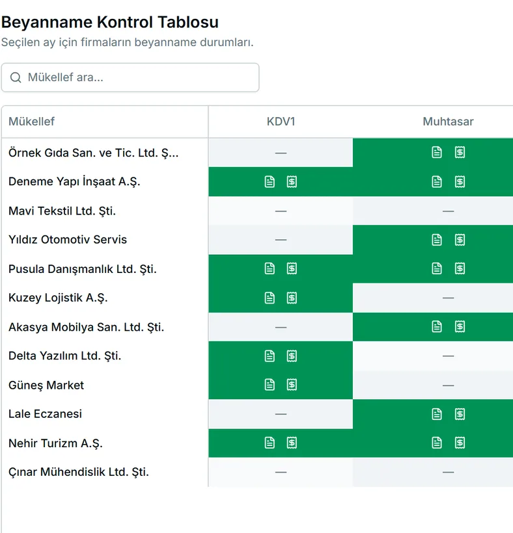Open KDV1 document icon for Nehir Turizm
This screenshot has height=533, width=513.
tap(270, 443)
